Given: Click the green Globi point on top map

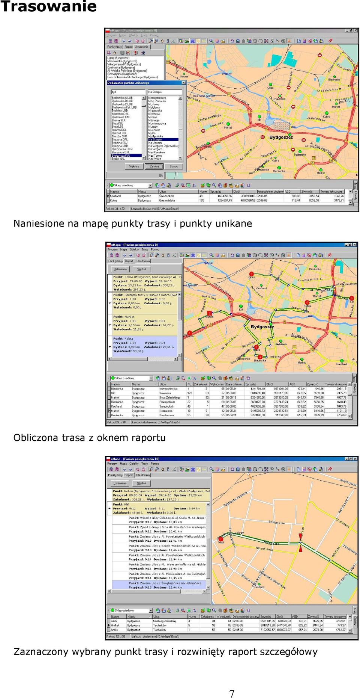Looking at the screenshot, I should pyautogui.click(x=270, y=85).
